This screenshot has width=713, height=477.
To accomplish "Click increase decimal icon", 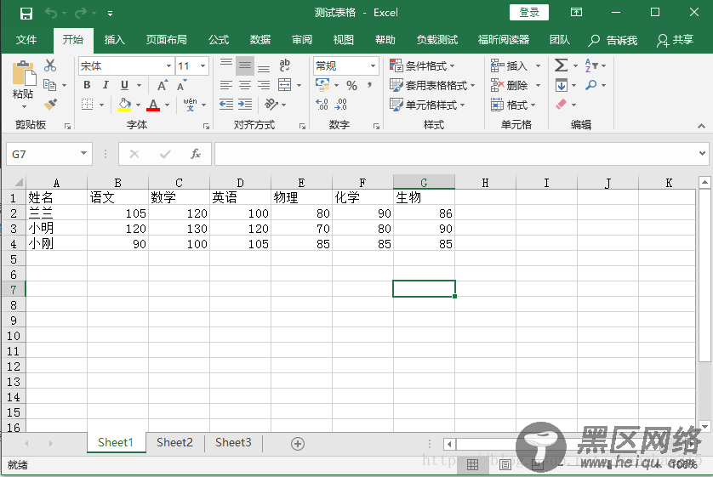I will point(322,105).
